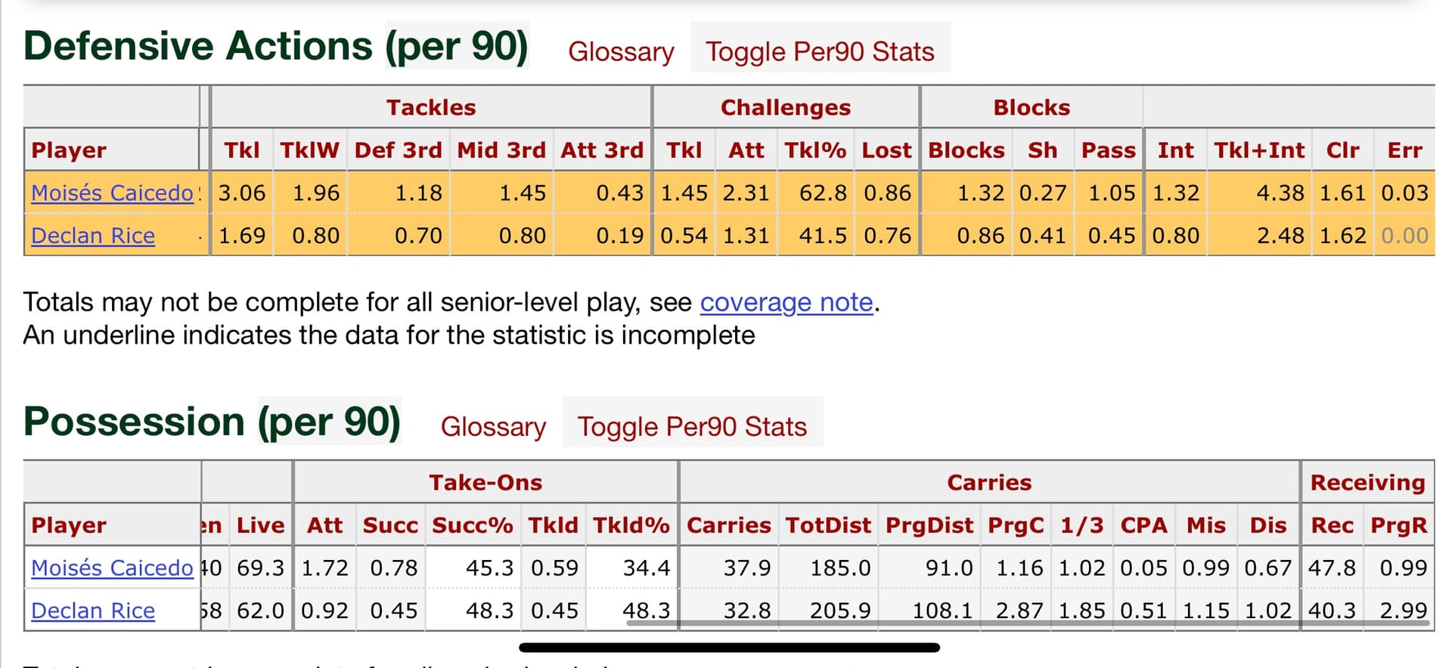Screen dimensions: 1452x668
Task: Sort Possession table by PrgR column
Action: (1398, 524)
